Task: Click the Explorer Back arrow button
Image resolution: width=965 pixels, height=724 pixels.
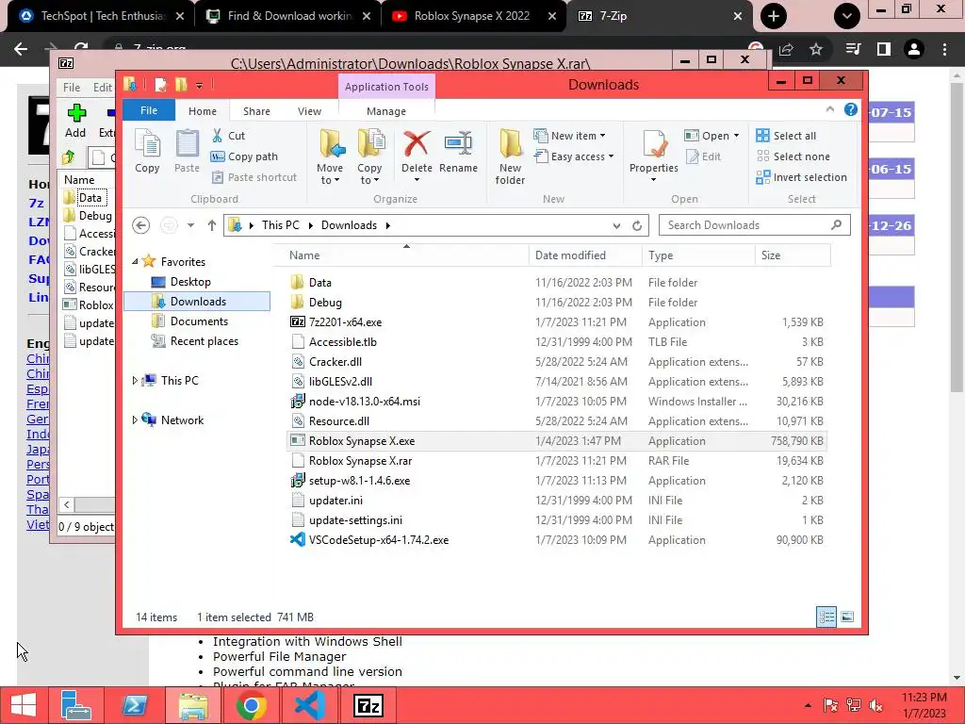Action: (141, 225)
